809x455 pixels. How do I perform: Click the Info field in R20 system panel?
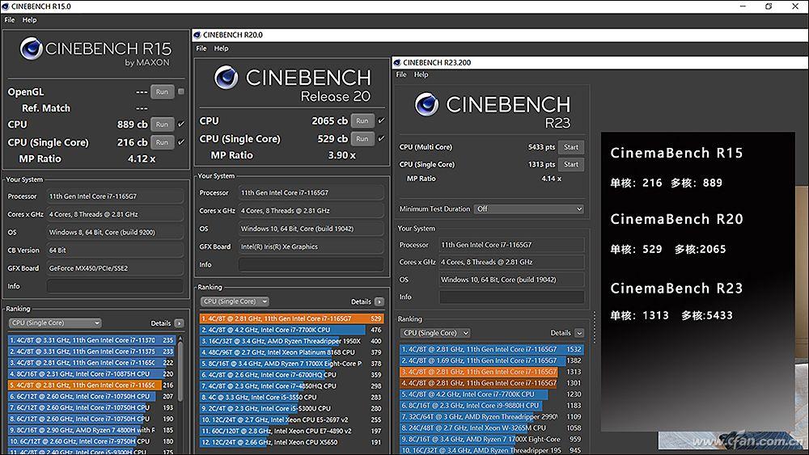click(x=311, y=264)
